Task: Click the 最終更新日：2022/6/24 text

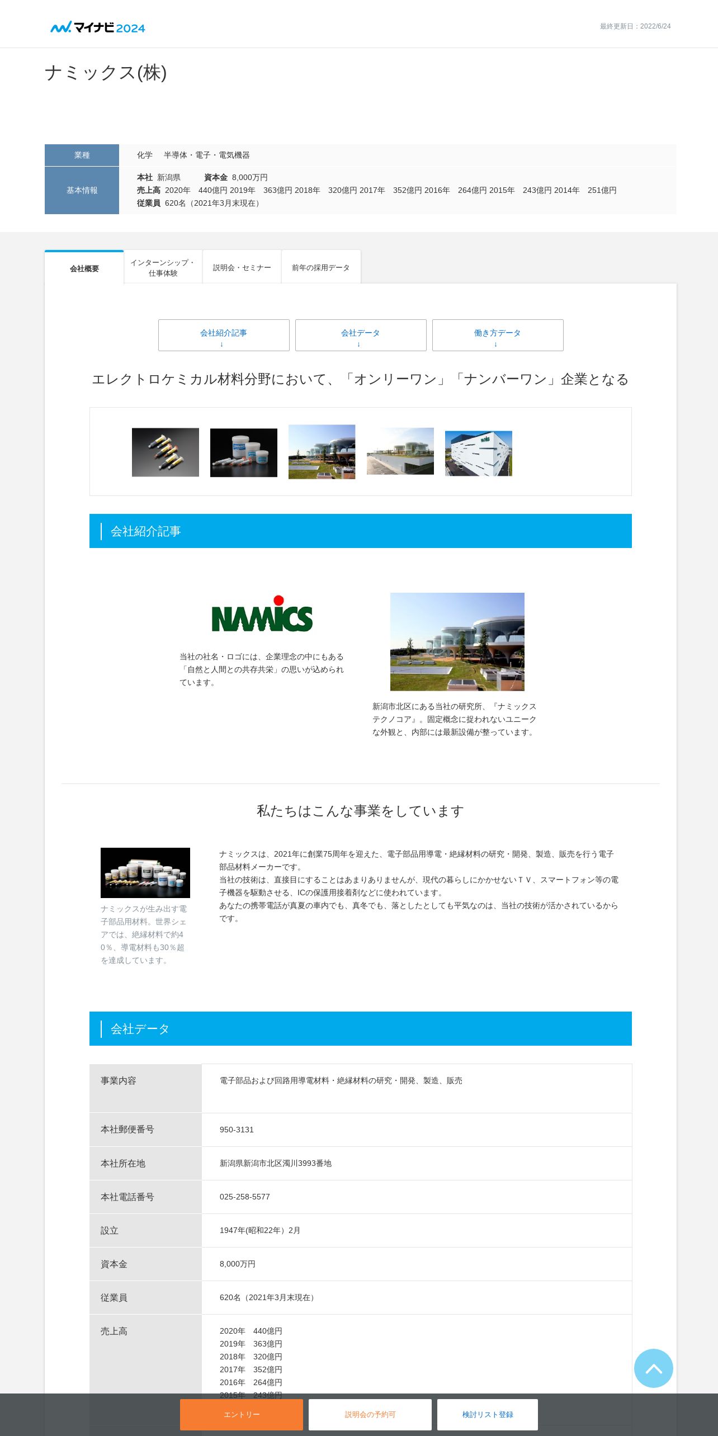Action: click(635, 26)
